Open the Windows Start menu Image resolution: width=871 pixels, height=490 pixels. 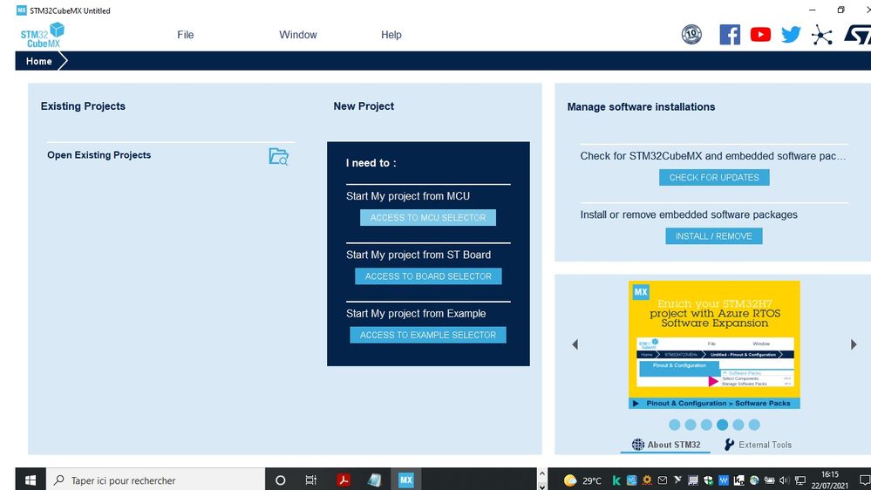[31, 480]
